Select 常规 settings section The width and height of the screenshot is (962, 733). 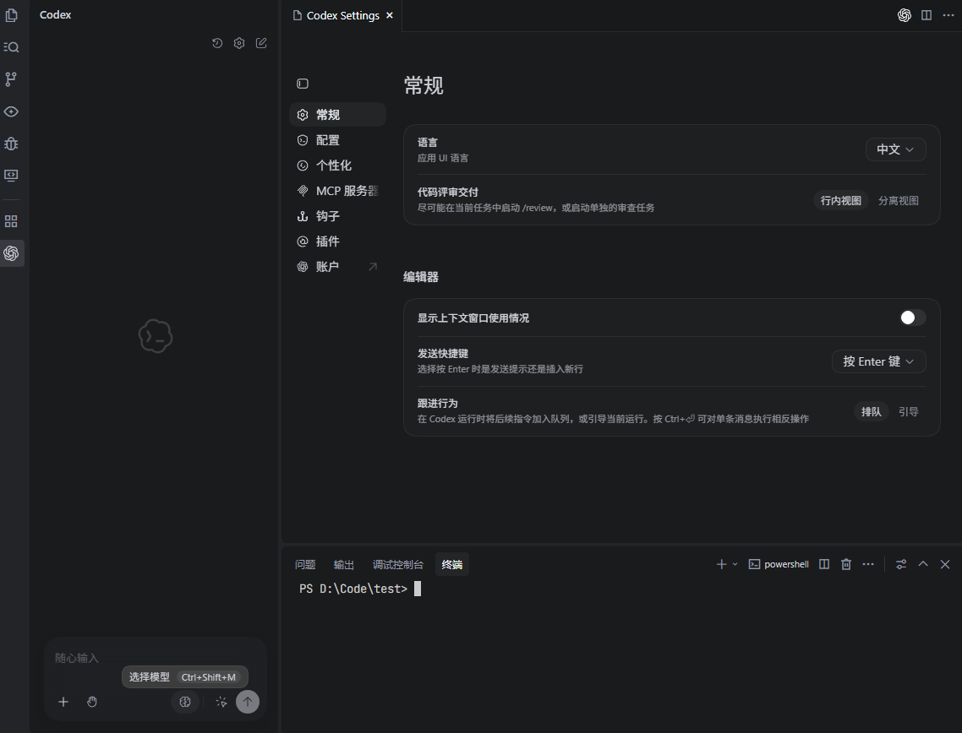click(x=337, y=115)
